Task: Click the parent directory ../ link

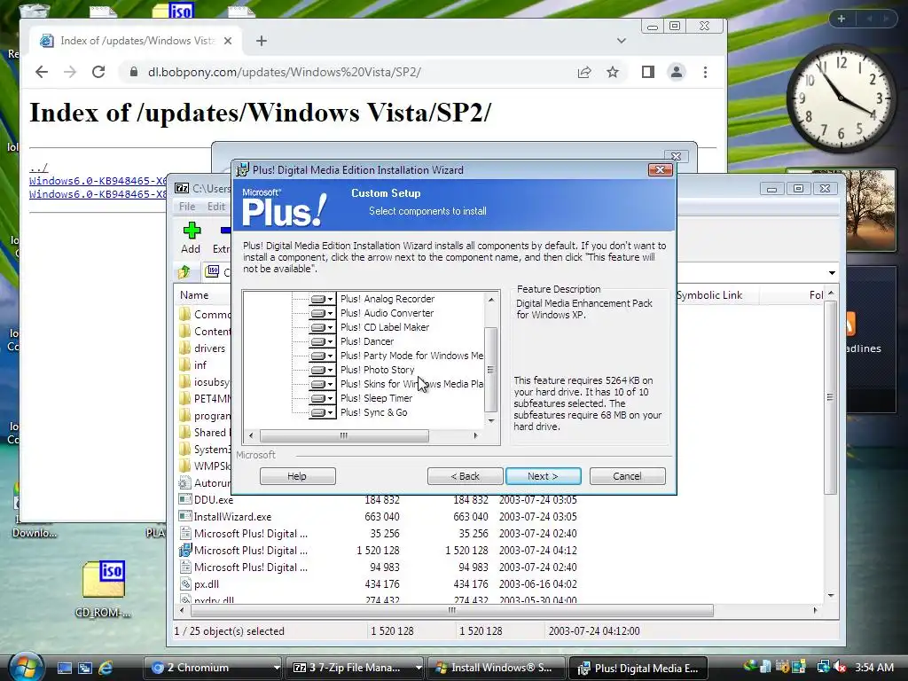Action: tap(39, 168)
